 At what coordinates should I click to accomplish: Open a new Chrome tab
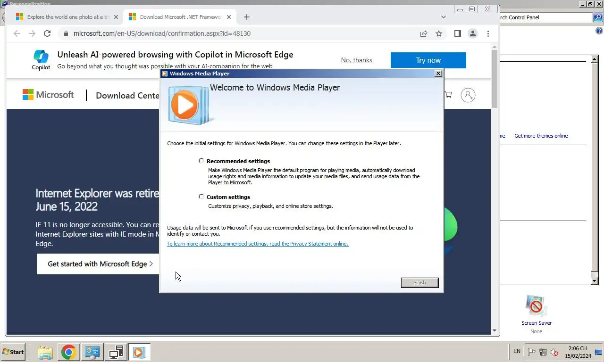coord(246,17)
